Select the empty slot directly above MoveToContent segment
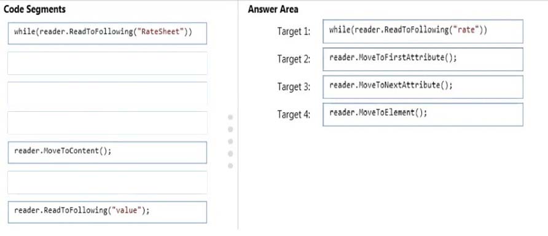Viewport: 548px width, 236px height. tap(108, 123)
